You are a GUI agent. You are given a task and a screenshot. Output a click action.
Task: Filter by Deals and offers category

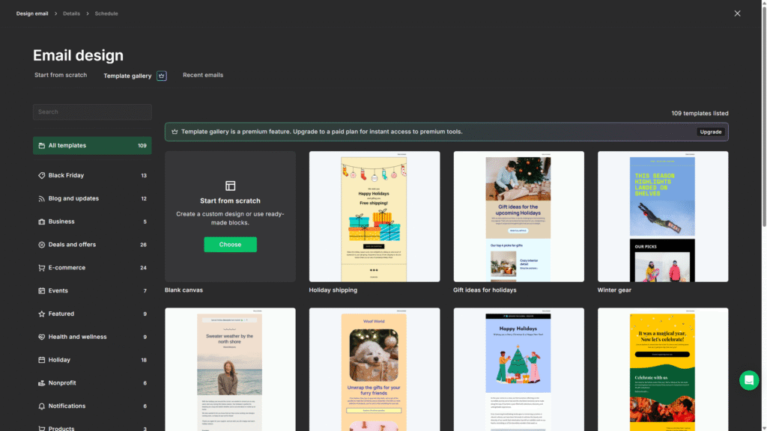72,245
